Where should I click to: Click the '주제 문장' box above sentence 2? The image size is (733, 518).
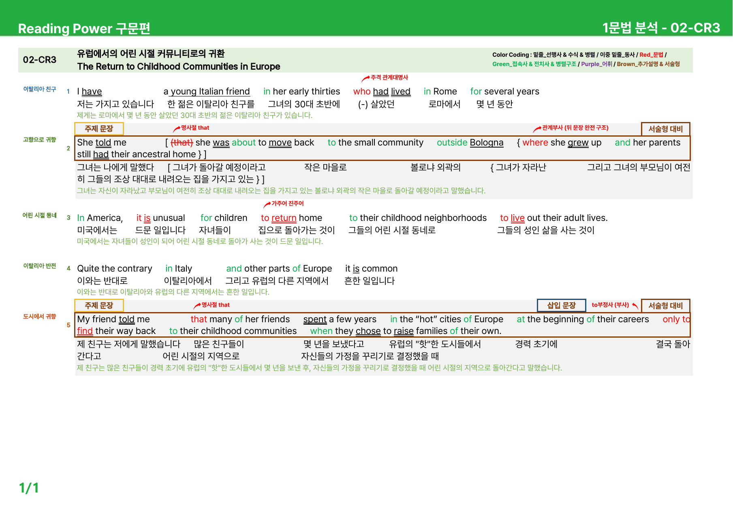[99, 129]
